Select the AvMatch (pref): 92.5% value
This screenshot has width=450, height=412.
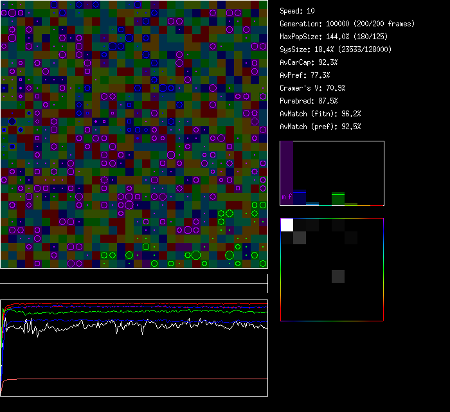tap(320, 127)
